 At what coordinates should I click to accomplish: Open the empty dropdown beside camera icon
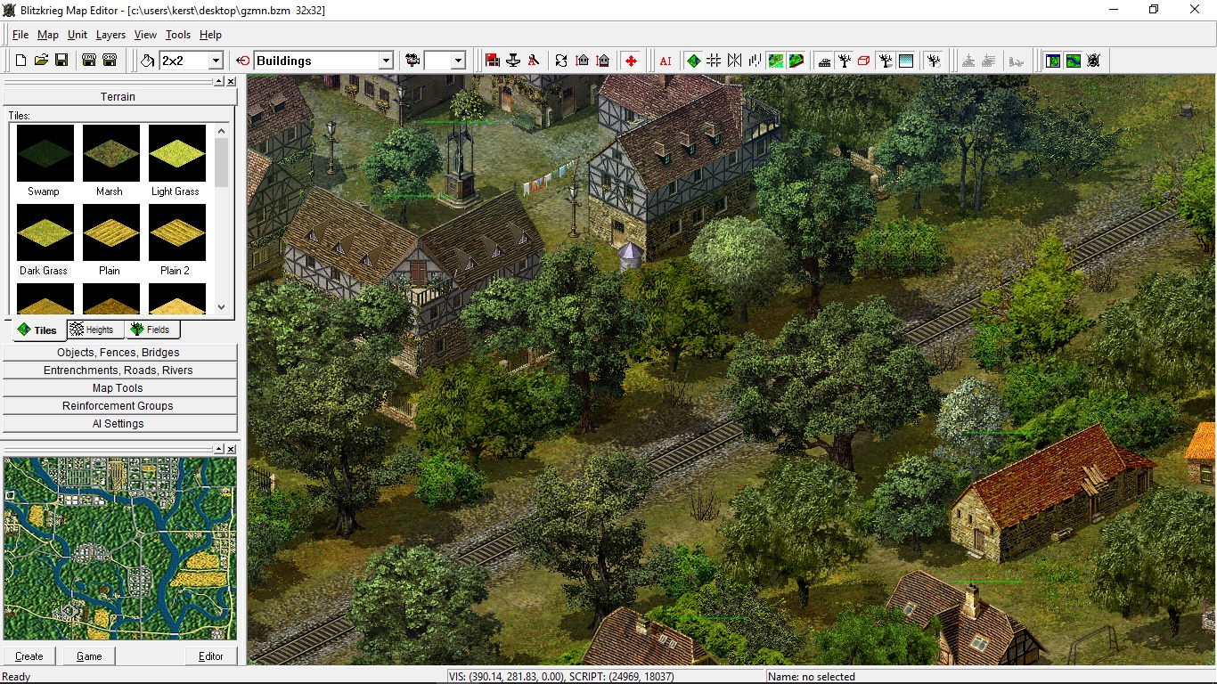pos(458,61)
